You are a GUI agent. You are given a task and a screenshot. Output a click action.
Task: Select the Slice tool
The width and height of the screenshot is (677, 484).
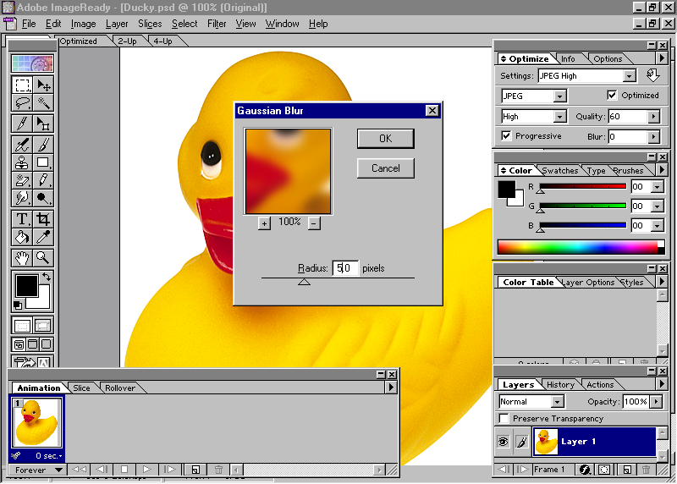coord(22,124)
